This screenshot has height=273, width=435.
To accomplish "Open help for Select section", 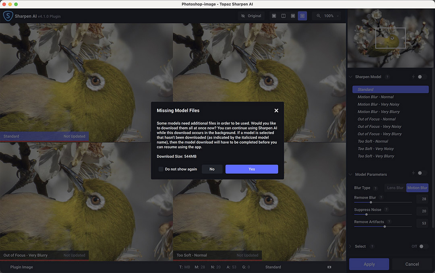I will tap(372, 246).
